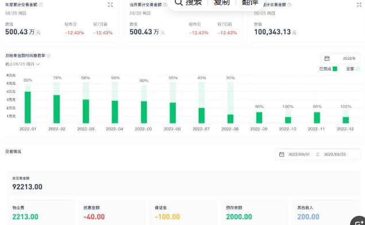Open the 2022年 year selector
This screenshot has width=365, height=225.
click(340, 59)
